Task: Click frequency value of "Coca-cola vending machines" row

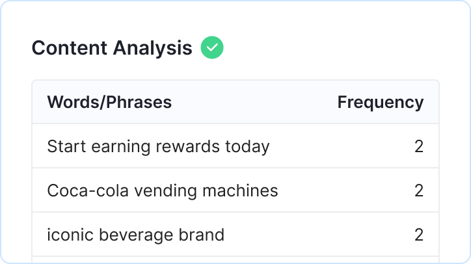Action: [x=418, y=191]
